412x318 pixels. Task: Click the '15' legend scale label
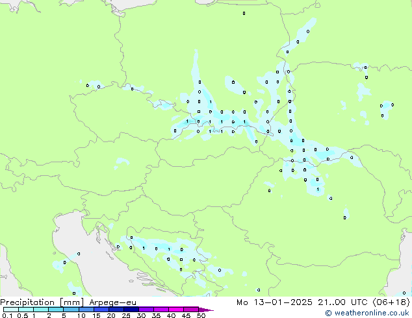pyautogui.click(x=96, y=315)
